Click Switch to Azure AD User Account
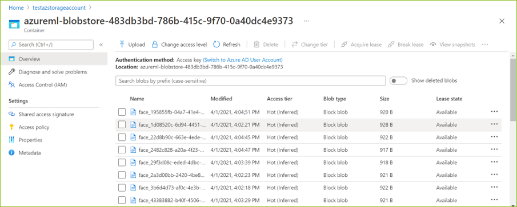Image resolution: width=517 pixels, height=207 pixels. click(243, 60)
